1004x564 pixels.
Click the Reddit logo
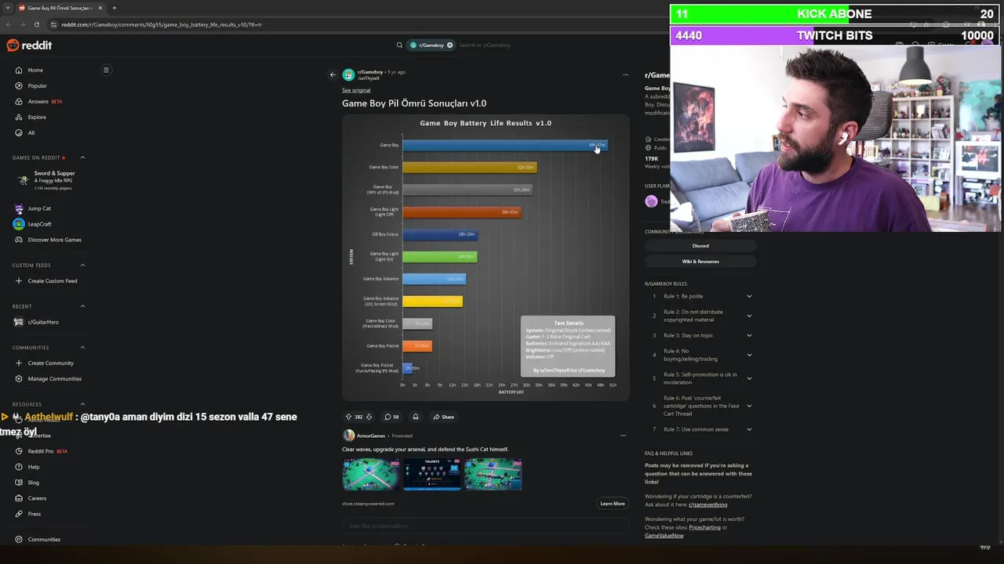pyautogui.click(x=29, y=45)
